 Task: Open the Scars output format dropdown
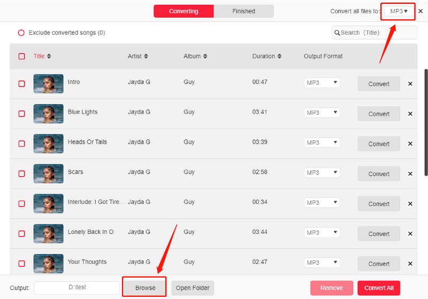click(322, 172)
